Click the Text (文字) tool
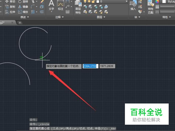 [51, 5]
